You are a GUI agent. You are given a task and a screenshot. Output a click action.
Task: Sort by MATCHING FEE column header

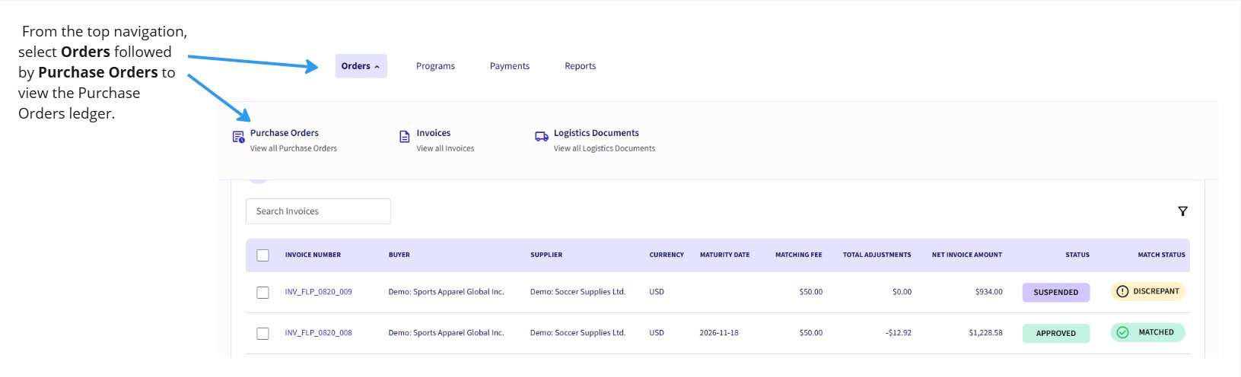coord(799,255)
